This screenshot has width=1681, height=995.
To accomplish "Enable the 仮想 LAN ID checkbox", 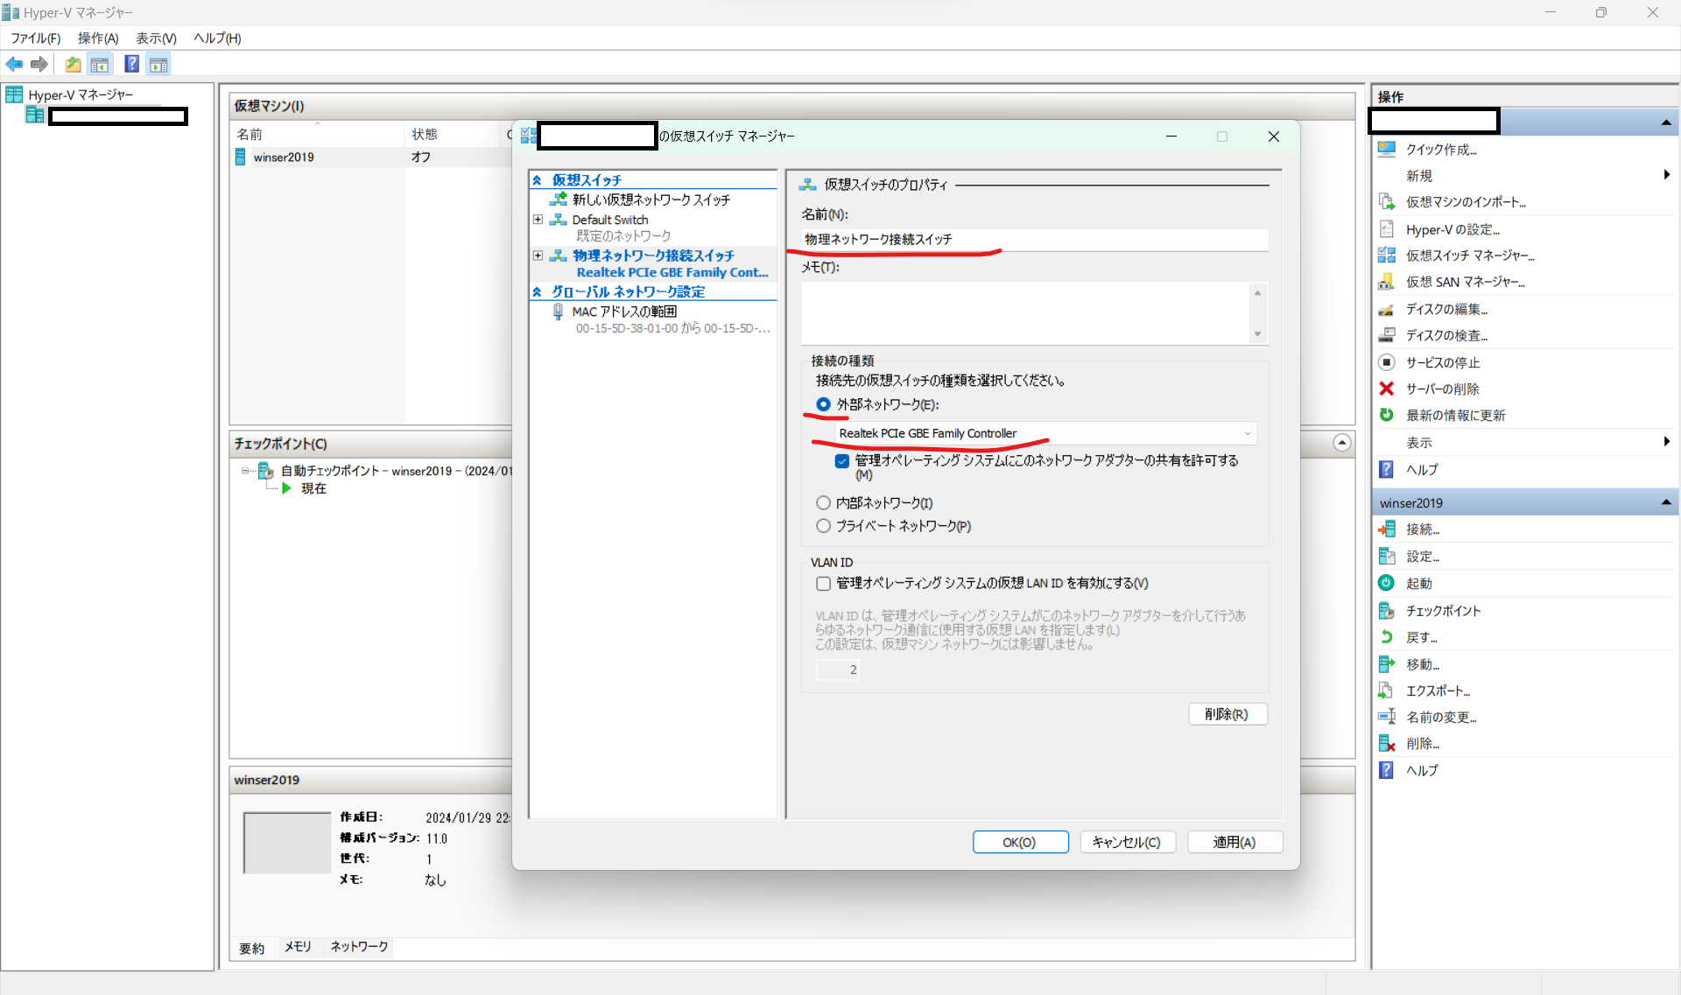I will pos(823,584).
